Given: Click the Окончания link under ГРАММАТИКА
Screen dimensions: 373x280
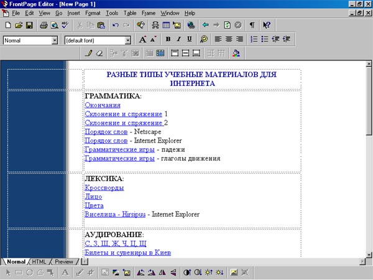Looking at the screenshot, I should (x=102, y=105).
